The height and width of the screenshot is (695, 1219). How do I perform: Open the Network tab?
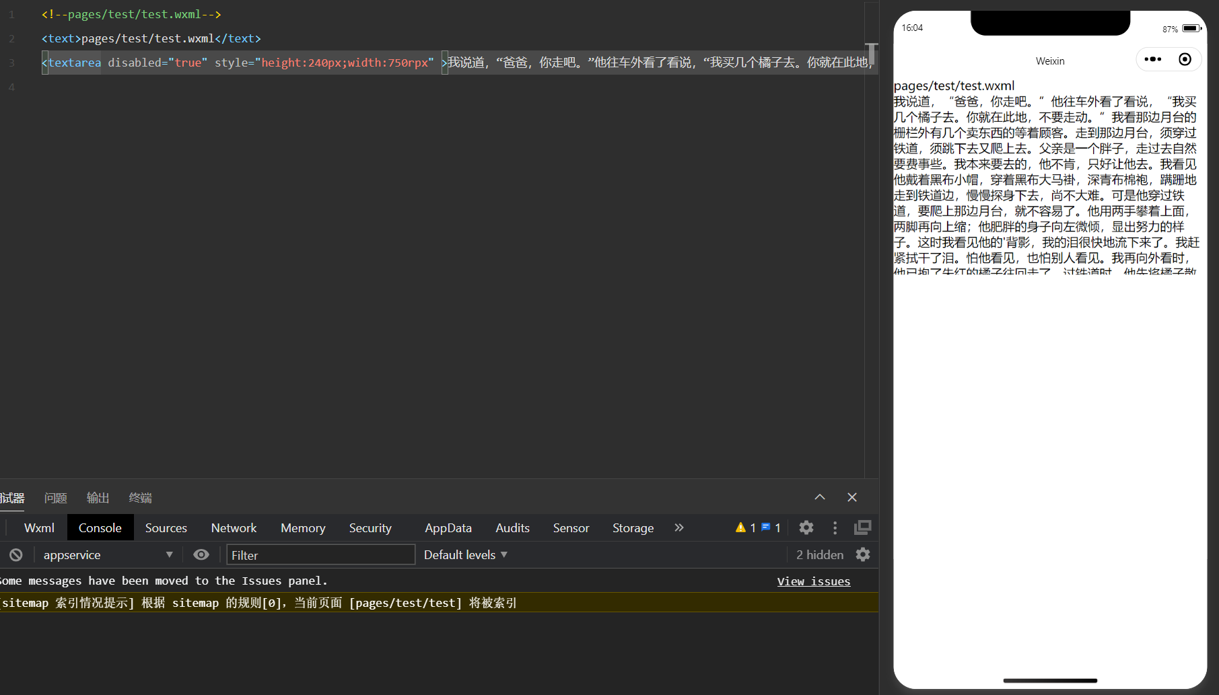pyautogui.click(x=234, y=528)
